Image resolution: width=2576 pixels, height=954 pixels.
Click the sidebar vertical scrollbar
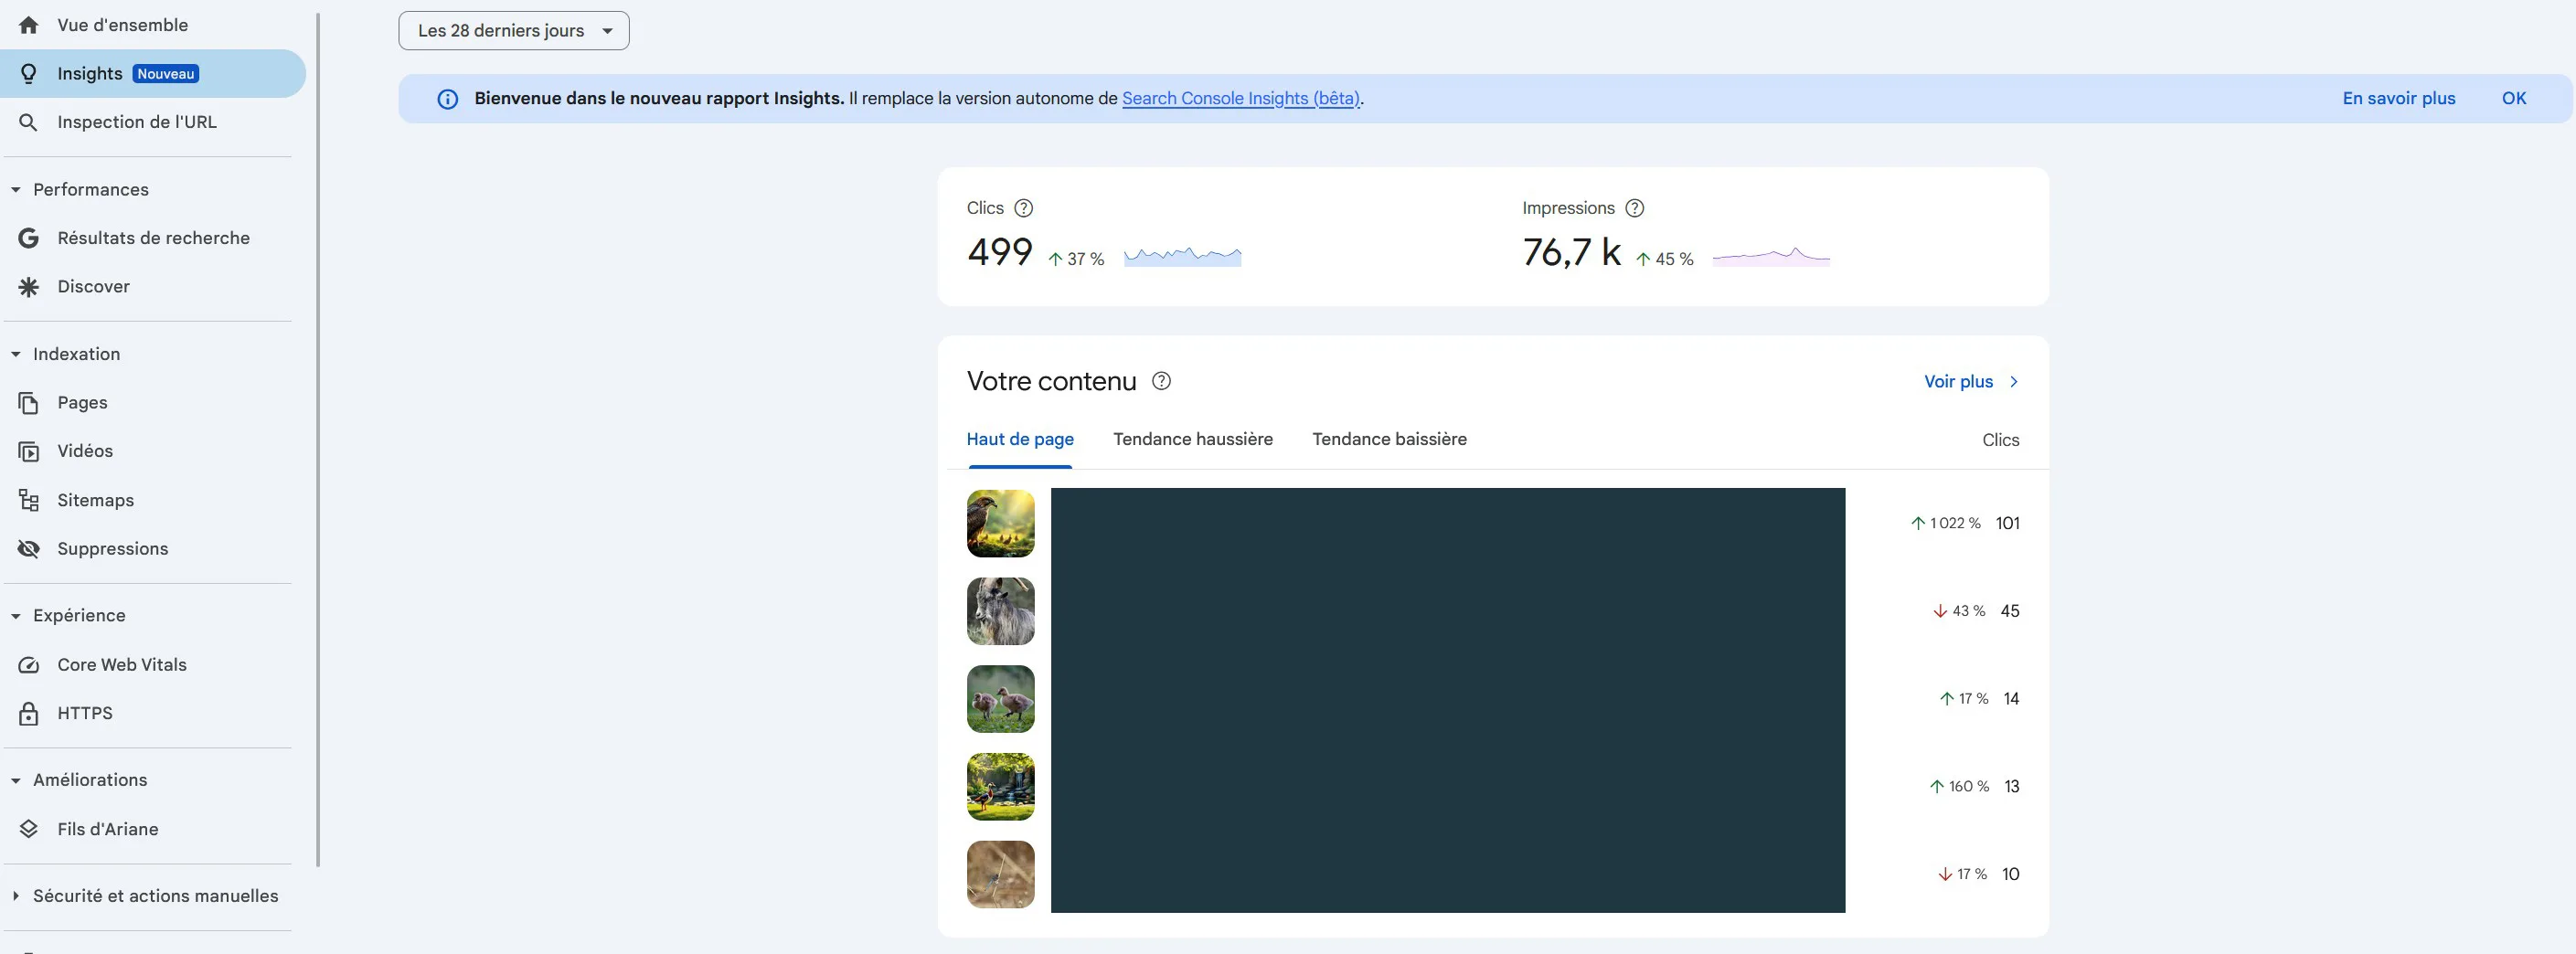point(318,440)
